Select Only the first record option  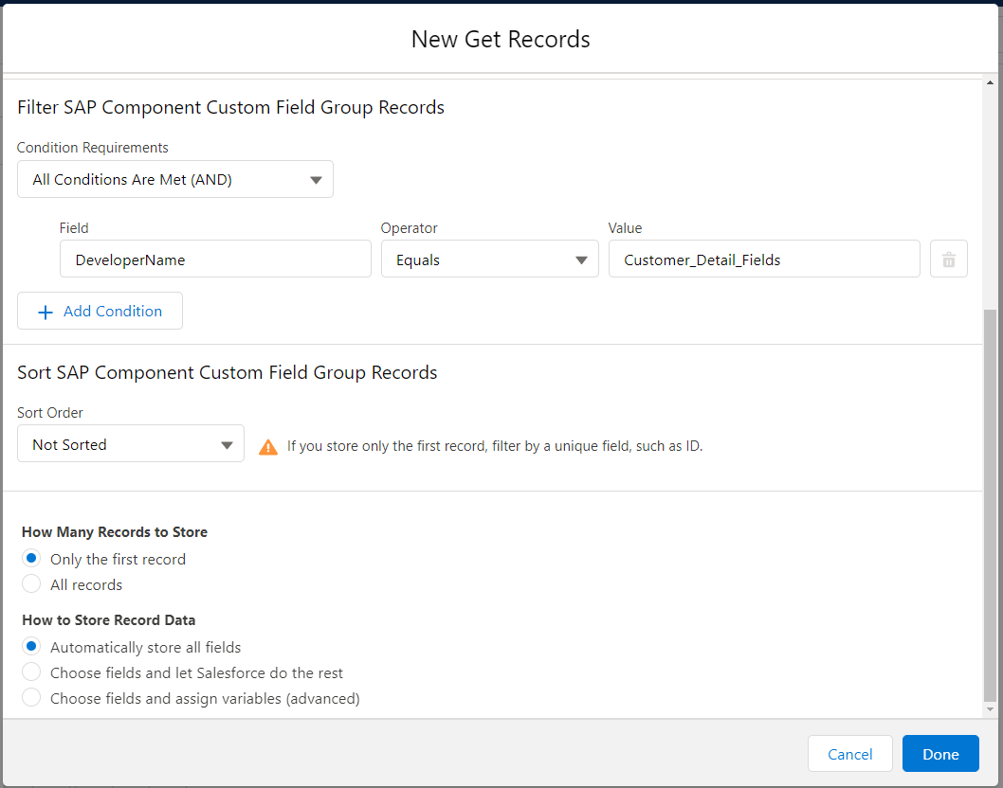pos(31,559)
